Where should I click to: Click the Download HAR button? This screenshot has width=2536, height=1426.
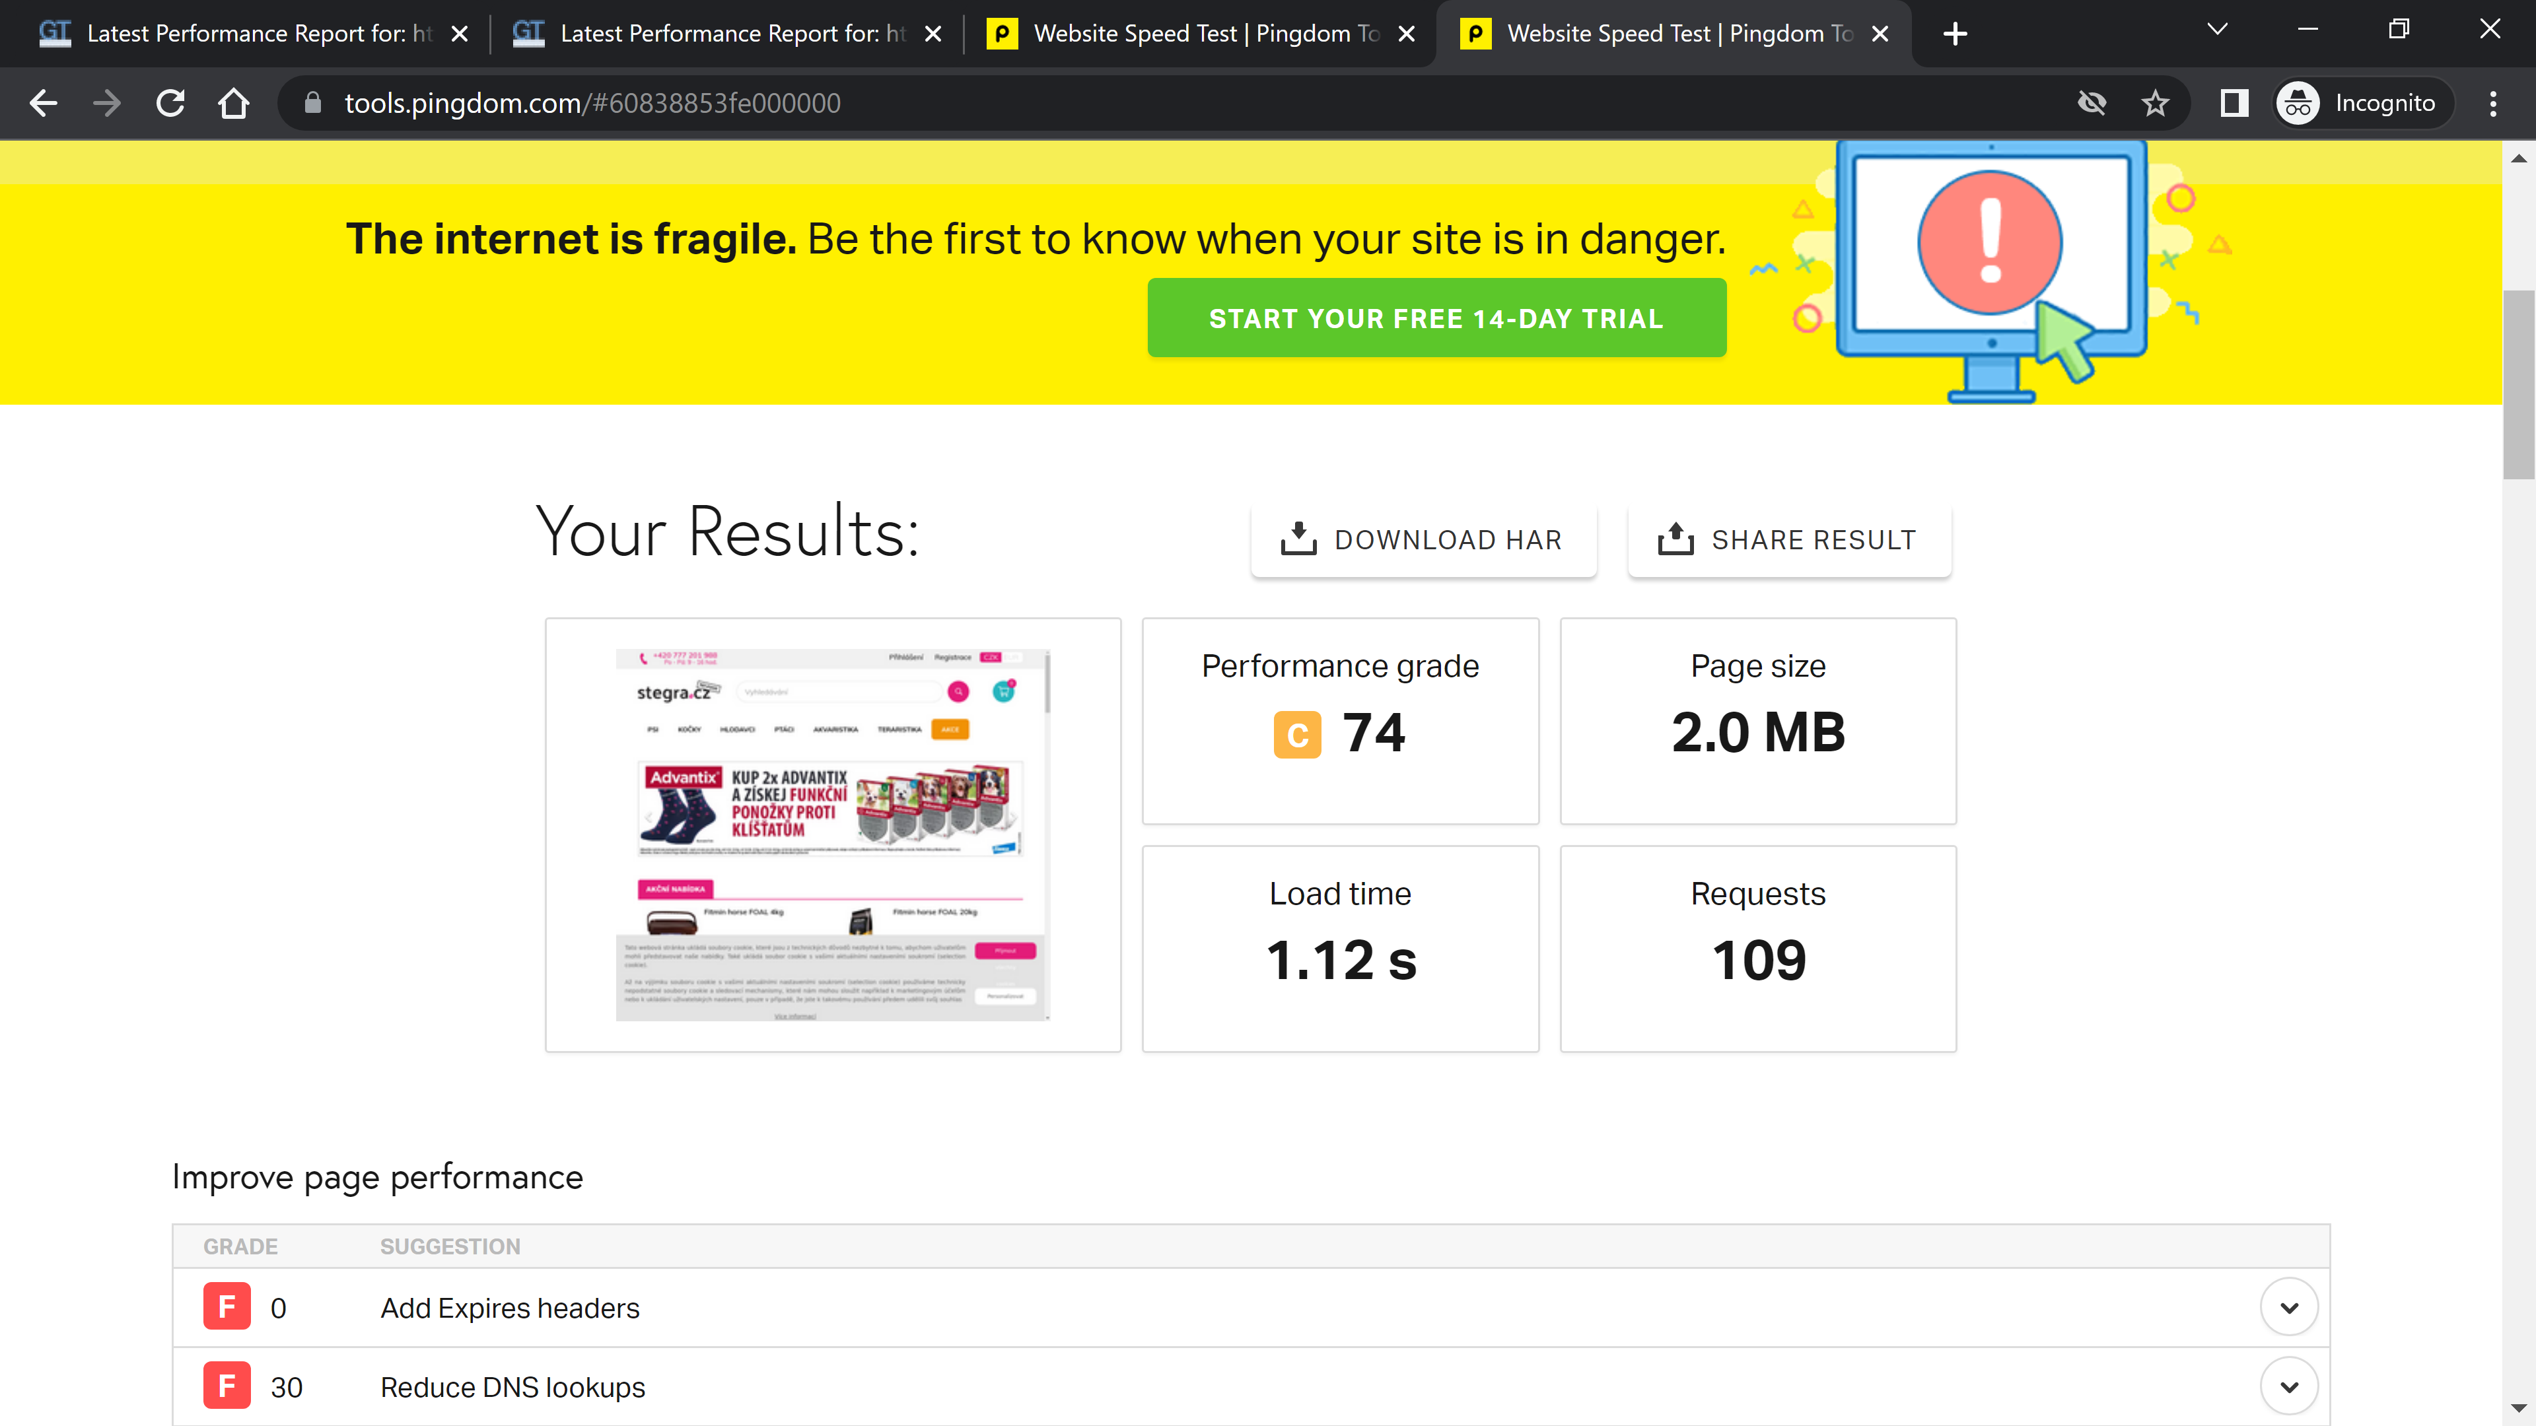click(1423, 540)
